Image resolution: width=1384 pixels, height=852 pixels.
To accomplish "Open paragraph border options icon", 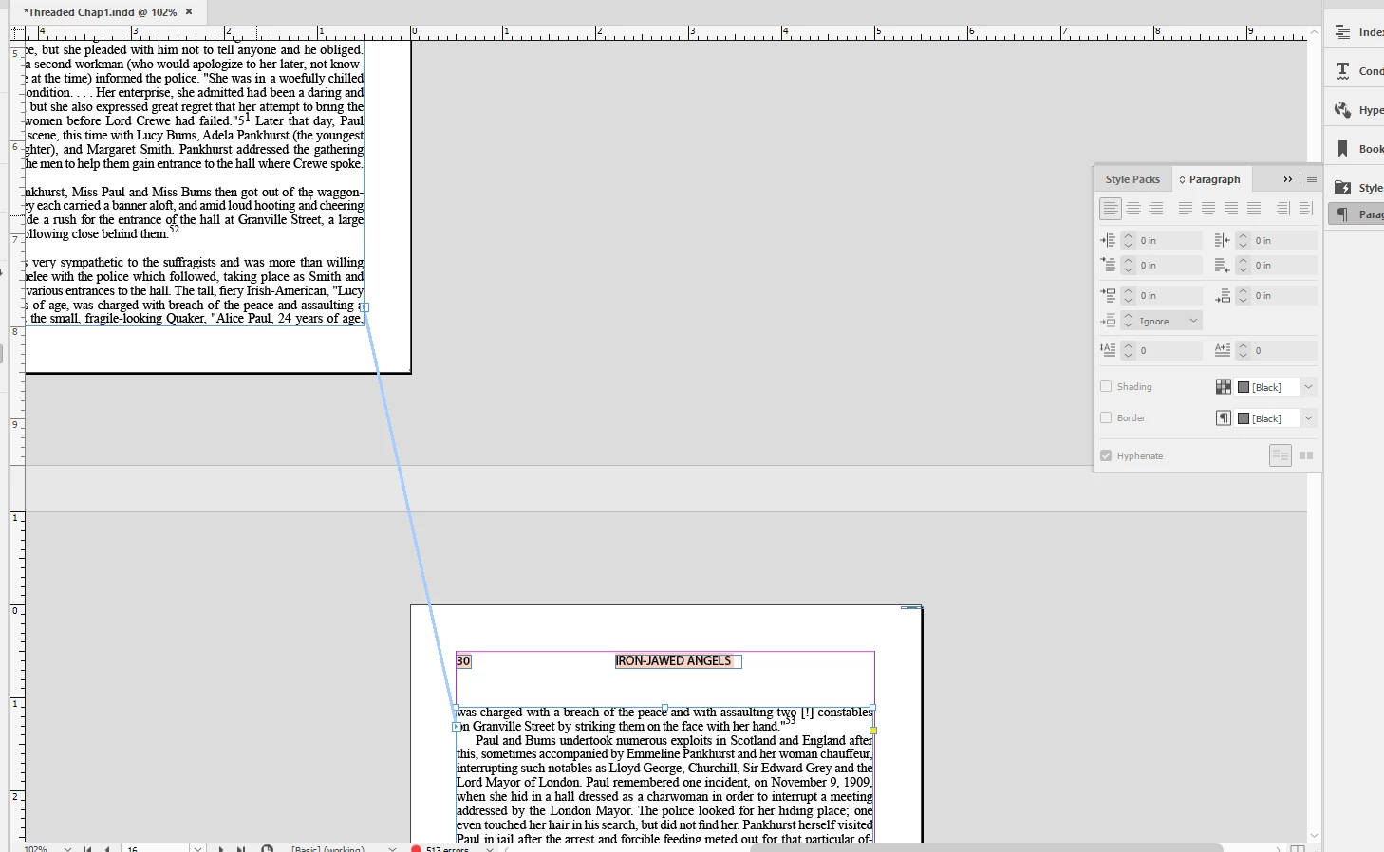I will [1224, 418].
